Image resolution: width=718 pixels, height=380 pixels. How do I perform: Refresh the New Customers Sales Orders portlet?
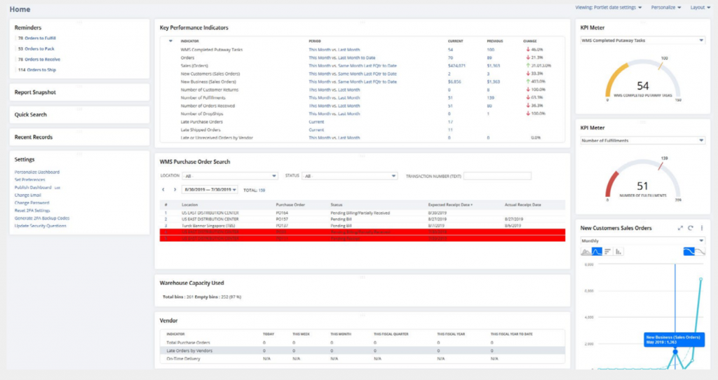[x=691, y=228]
